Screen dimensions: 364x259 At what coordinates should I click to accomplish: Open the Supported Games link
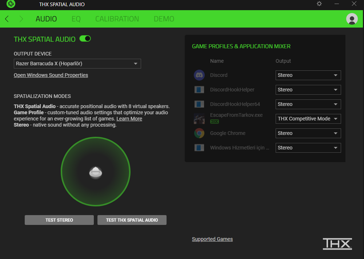pyautogui.click(x=212, y=239)
